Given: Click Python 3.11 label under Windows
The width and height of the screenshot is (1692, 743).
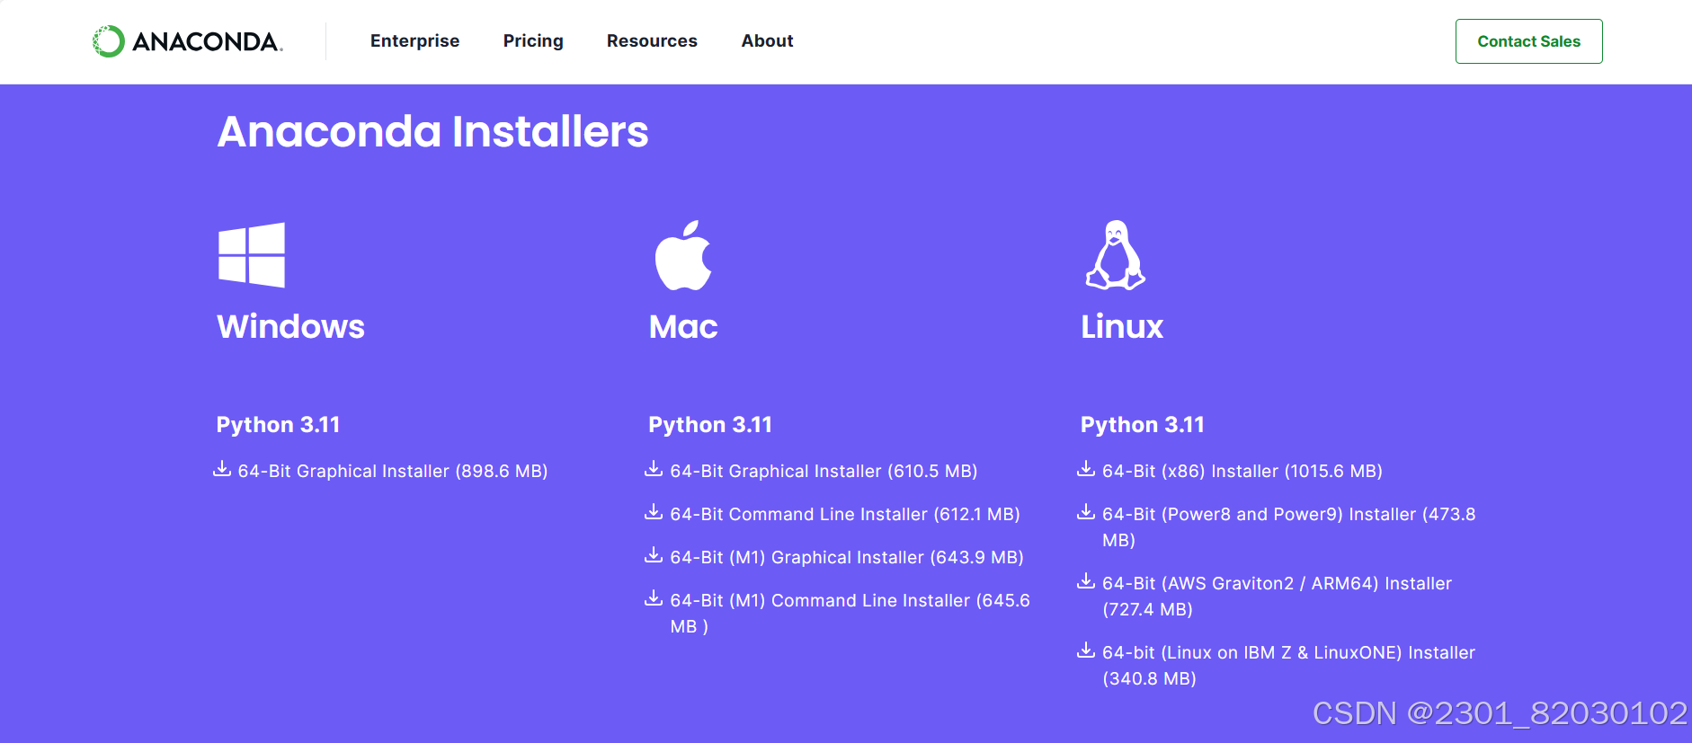Looking at the screenshot, I should point(278,425).
